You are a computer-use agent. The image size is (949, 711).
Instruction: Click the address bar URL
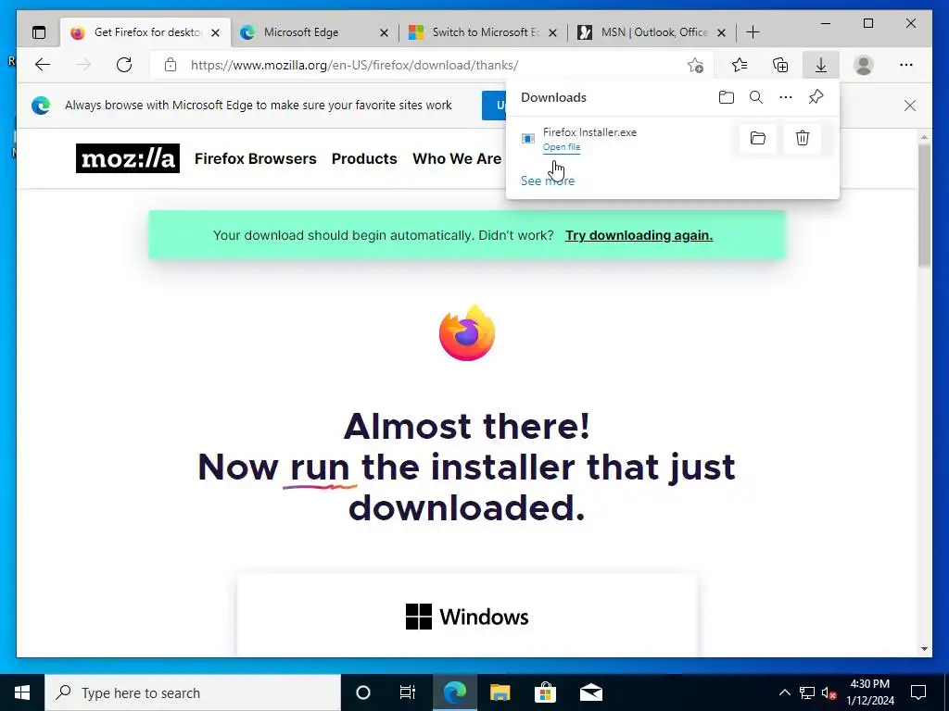[354, 66]
